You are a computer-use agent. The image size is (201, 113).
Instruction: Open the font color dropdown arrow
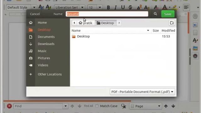pyautogui.click(x=170, y=7)
